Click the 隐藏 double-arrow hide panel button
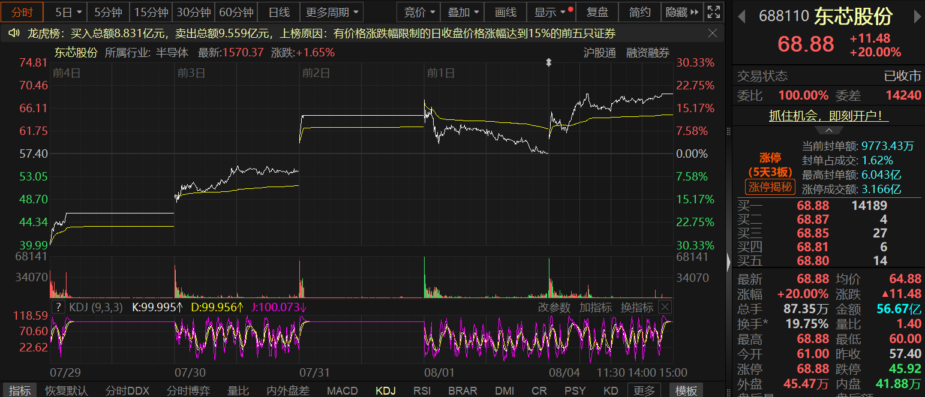The width and height of the screenshot is (925, 397). [x=683, y=12]
